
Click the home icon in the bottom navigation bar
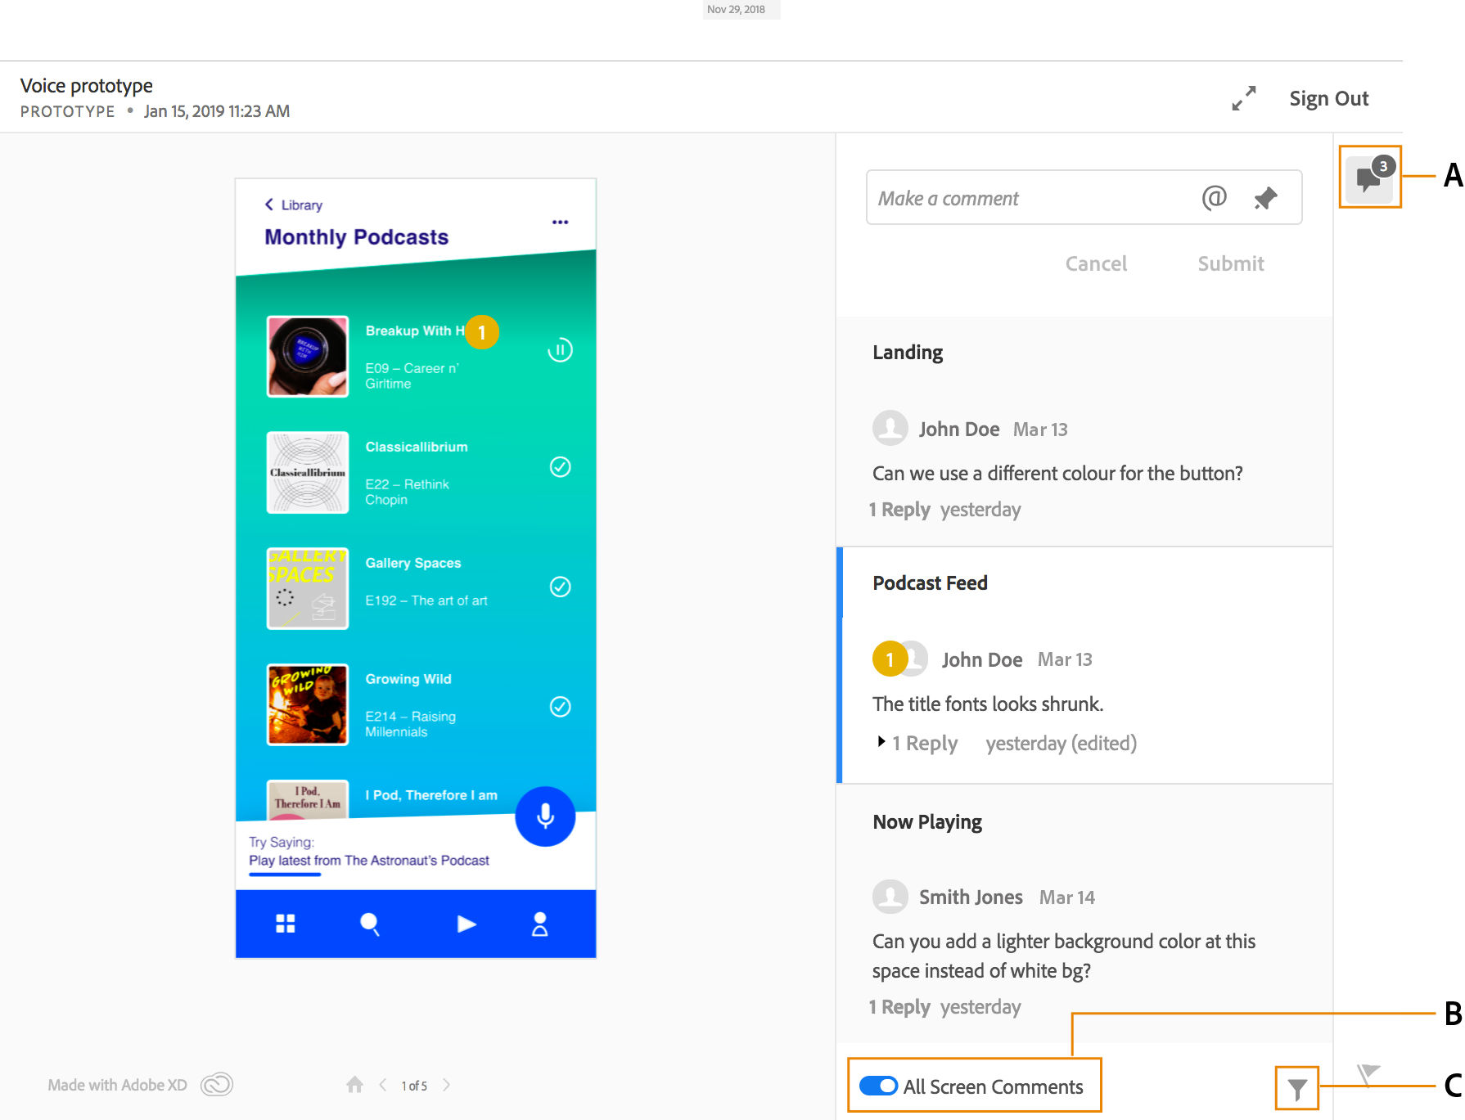[354, 1084]
